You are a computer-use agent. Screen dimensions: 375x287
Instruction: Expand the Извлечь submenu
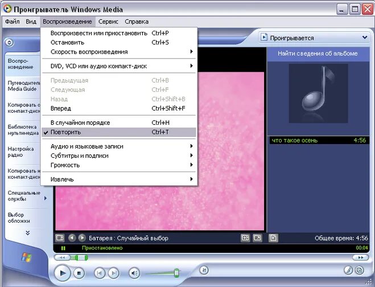coord(119,179)
